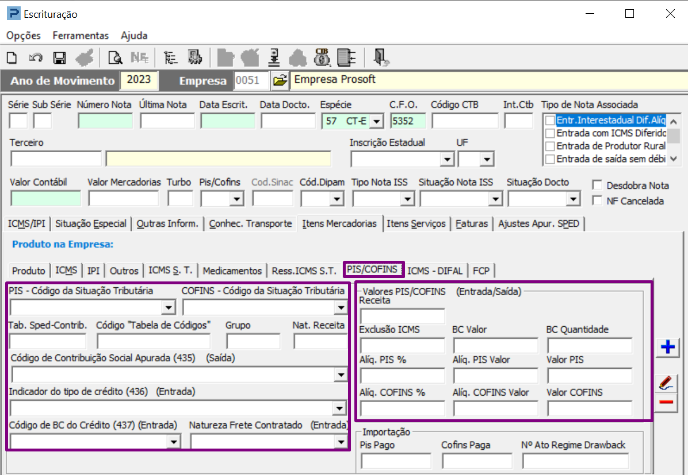
Task: Remove item with red minus icon
Action: point(667,402)
